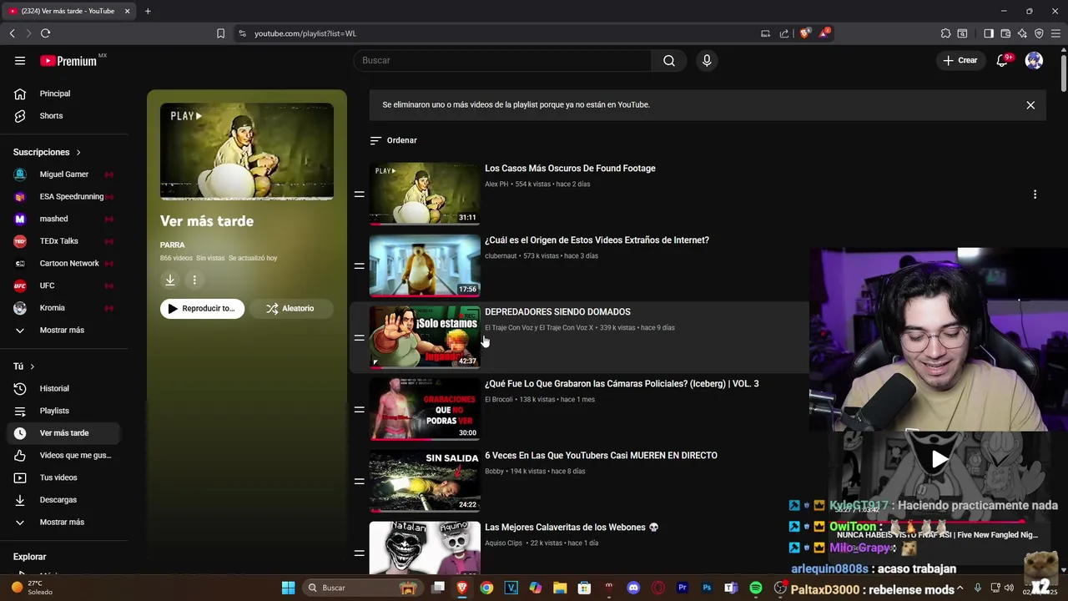Reload the page in the browser
1068x601 pixels.
pos(45,33)
